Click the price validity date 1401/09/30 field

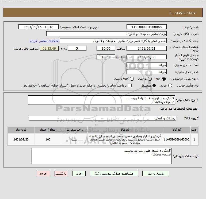(147, 57)
